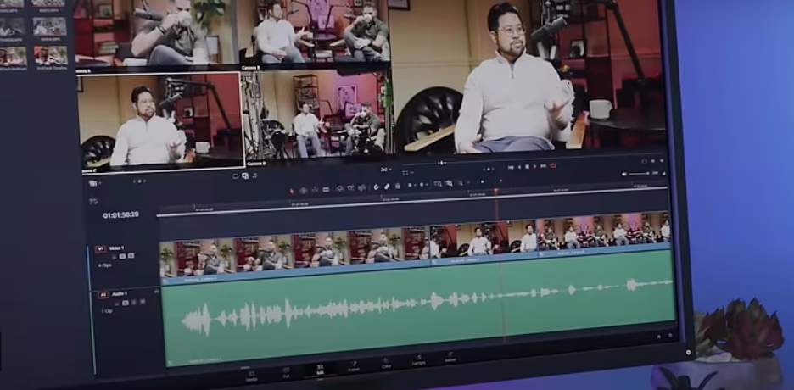Screen dimensions: 794x390
Task: Switch to the Edit page tab
Action: [x=320, y=370]
